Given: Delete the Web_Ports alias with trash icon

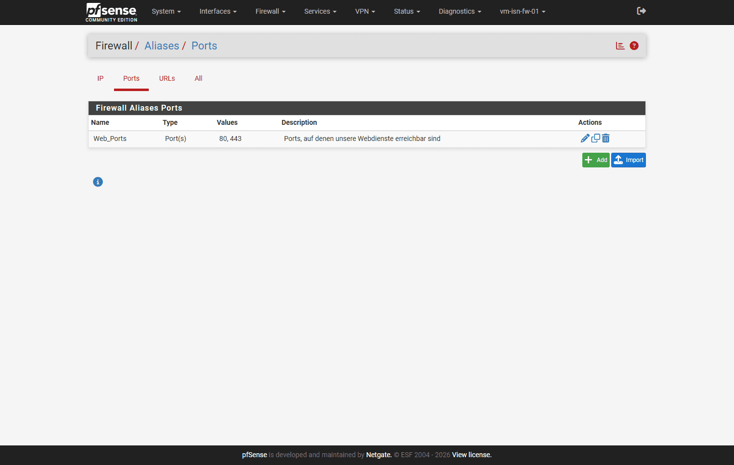Looking at the screenshot, I should click(x=606, y=139).
